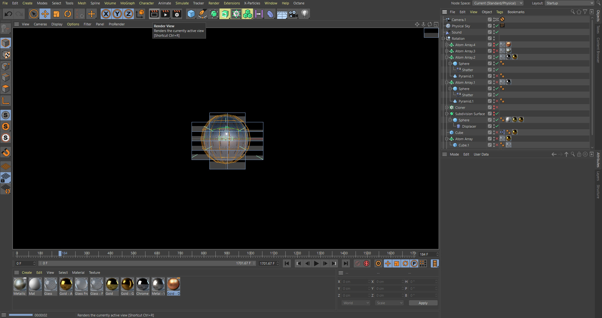Toggle Y axis lock icon

[x=117, y=14]
